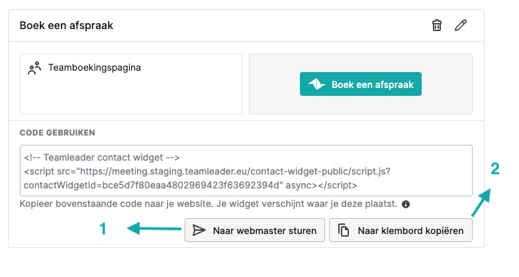Select the Teamboekingspagina card
The image size is (519, 277).
click(131, 84)
